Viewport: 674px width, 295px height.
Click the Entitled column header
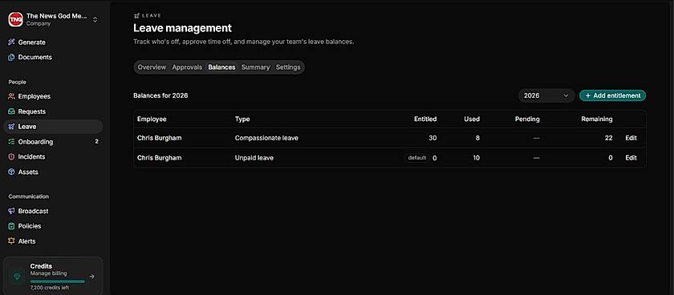point(425,119)
